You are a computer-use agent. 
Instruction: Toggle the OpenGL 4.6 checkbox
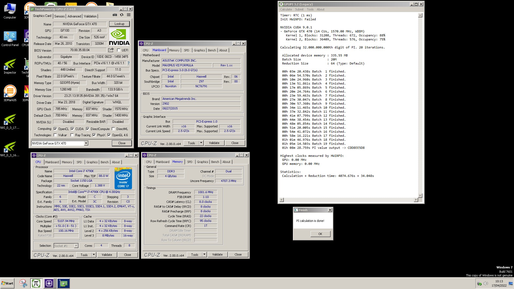(x=109, y=135)
